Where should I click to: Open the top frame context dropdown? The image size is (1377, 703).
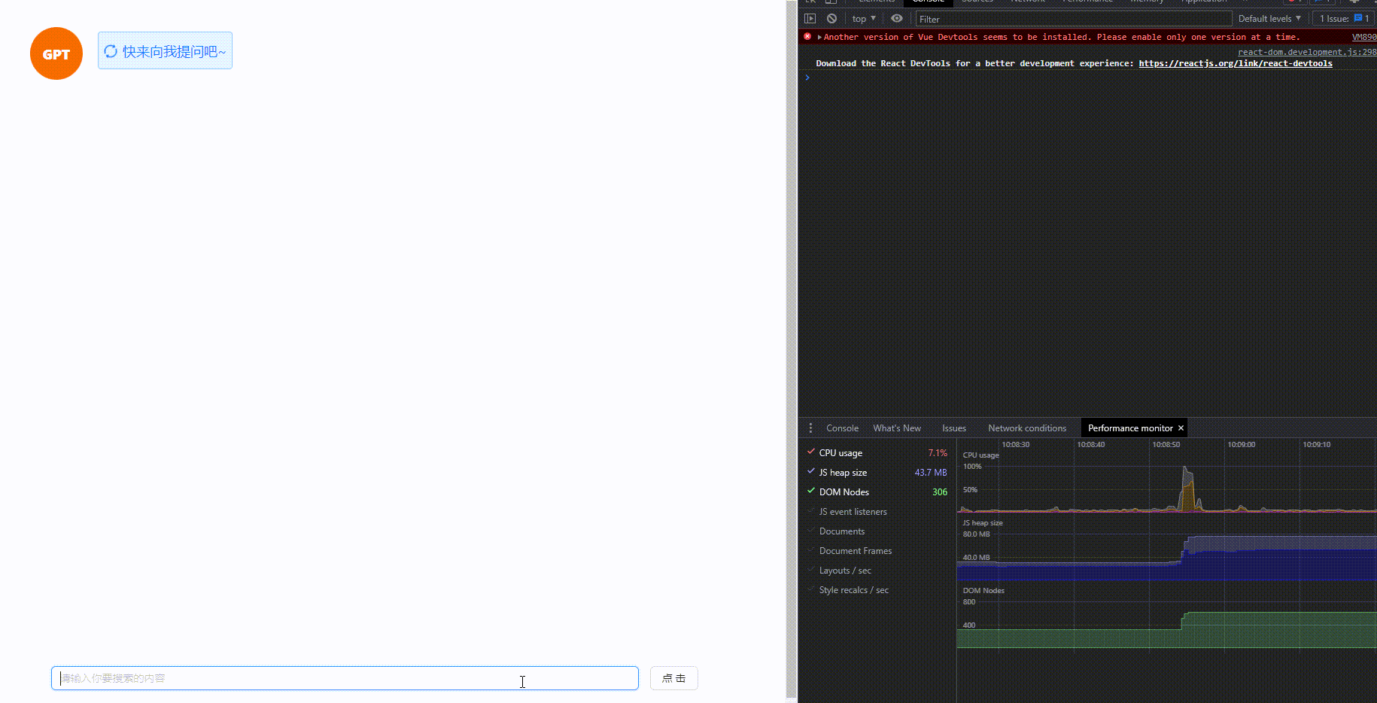click(x=863, y=18)
